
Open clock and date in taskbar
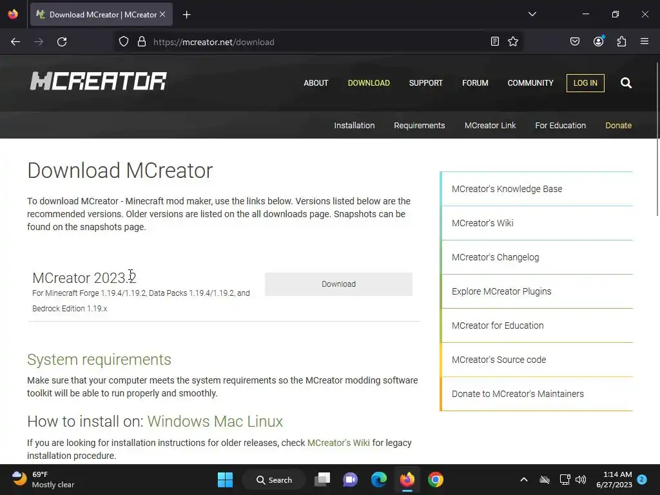(614, 480)
